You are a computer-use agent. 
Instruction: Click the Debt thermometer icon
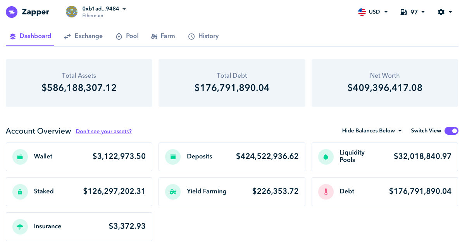pyautogui.click(x=326, y=192)
